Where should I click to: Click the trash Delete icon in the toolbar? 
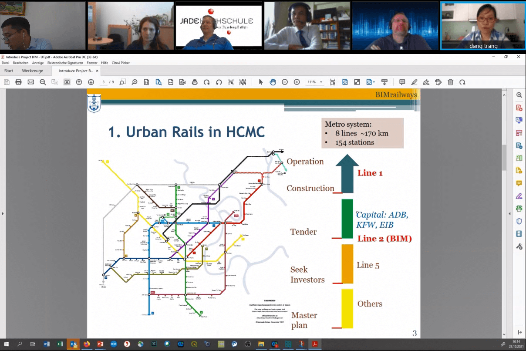point(451,82)
